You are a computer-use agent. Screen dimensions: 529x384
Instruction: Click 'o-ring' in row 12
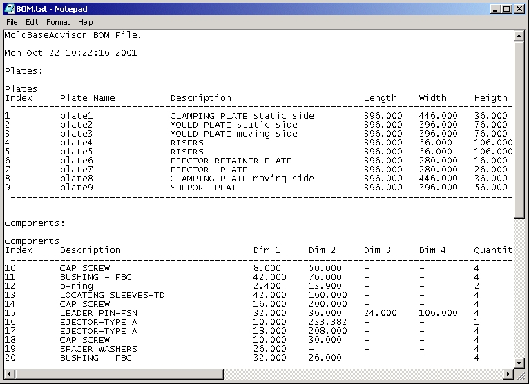tap(76, 286)
